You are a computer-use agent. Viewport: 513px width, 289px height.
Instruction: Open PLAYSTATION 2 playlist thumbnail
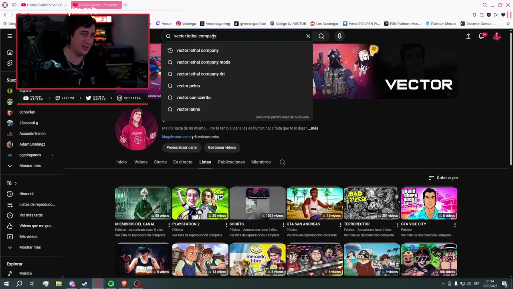(200, 203)
